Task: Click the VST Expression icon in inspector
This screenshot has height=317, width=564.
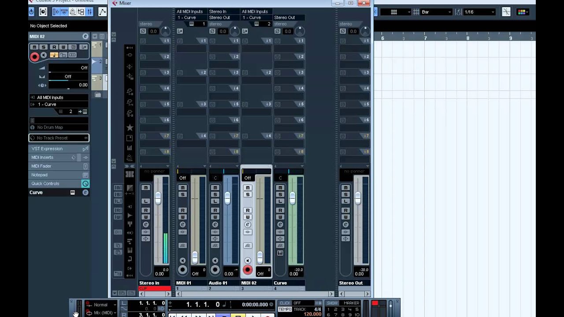Action: click(85, 148)
